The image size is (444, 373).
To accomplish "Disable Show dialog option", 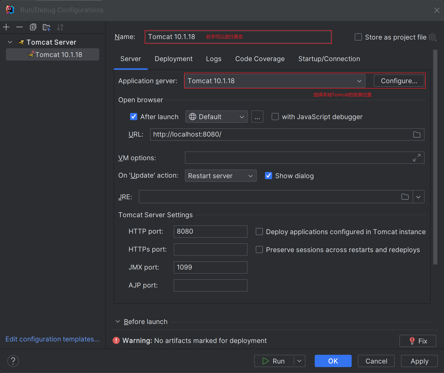I will click(268, 176).
